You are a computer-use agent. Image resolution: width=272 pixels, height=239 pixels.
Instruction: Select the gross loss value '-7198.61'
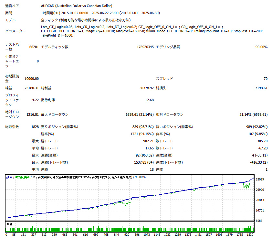(x=261, y=88)
